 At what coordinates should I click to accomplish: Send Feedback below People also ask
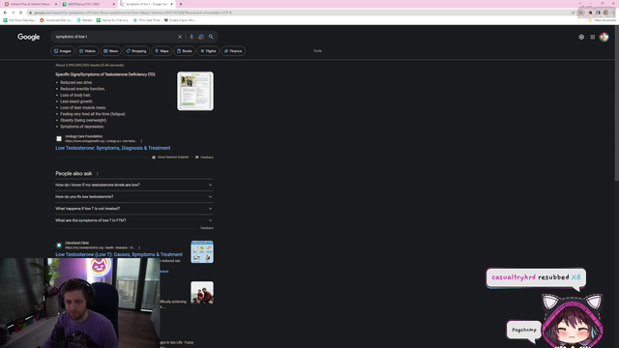tap(207, 228)
